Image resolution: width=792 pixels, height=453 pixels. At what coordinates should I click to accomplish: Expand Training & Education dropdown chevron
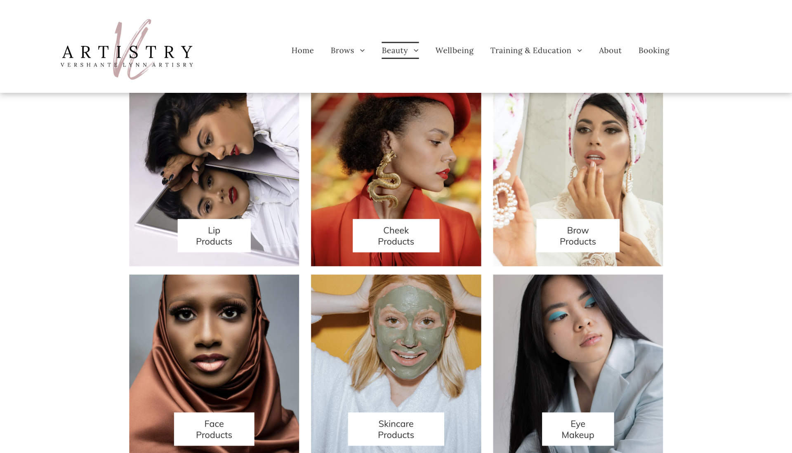(x=580, y=50)
